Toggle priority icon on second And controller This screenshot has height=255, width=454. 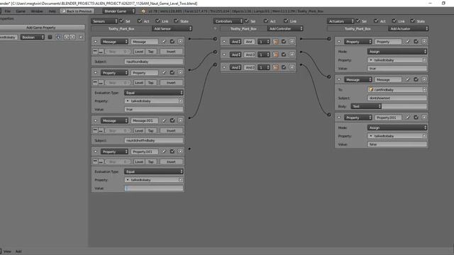[x=276, y=55]
